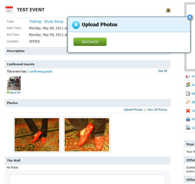Click the printer icon in sidebar
195x184 pixels.
tap(188, 119)
